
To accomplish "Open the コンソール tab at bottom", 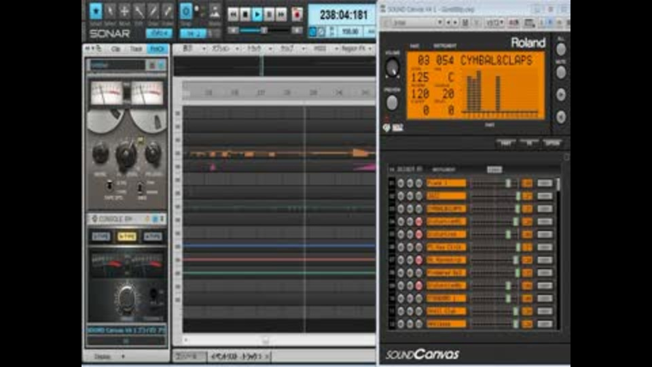I will pos(189,357).
